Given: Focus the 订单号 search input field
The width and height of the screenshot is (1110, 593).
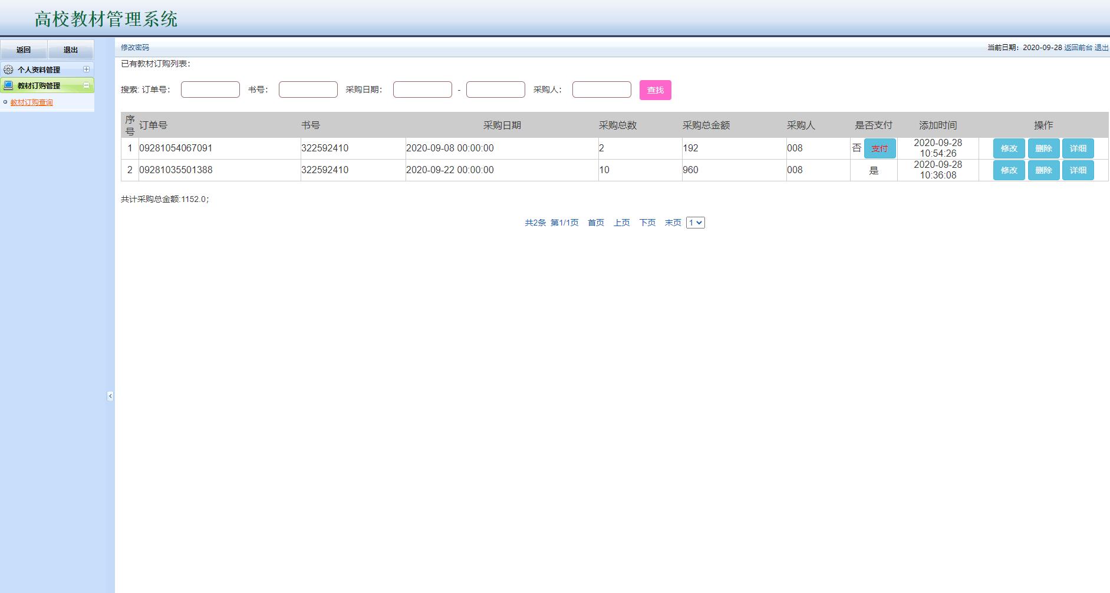Looking at the screenshot, I should [210, 90].
